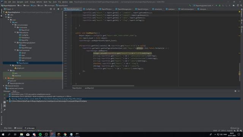Click the wrench icon in Messages sidebar
Viewport: 243px width, 137px height.
[x=5, y=110]
